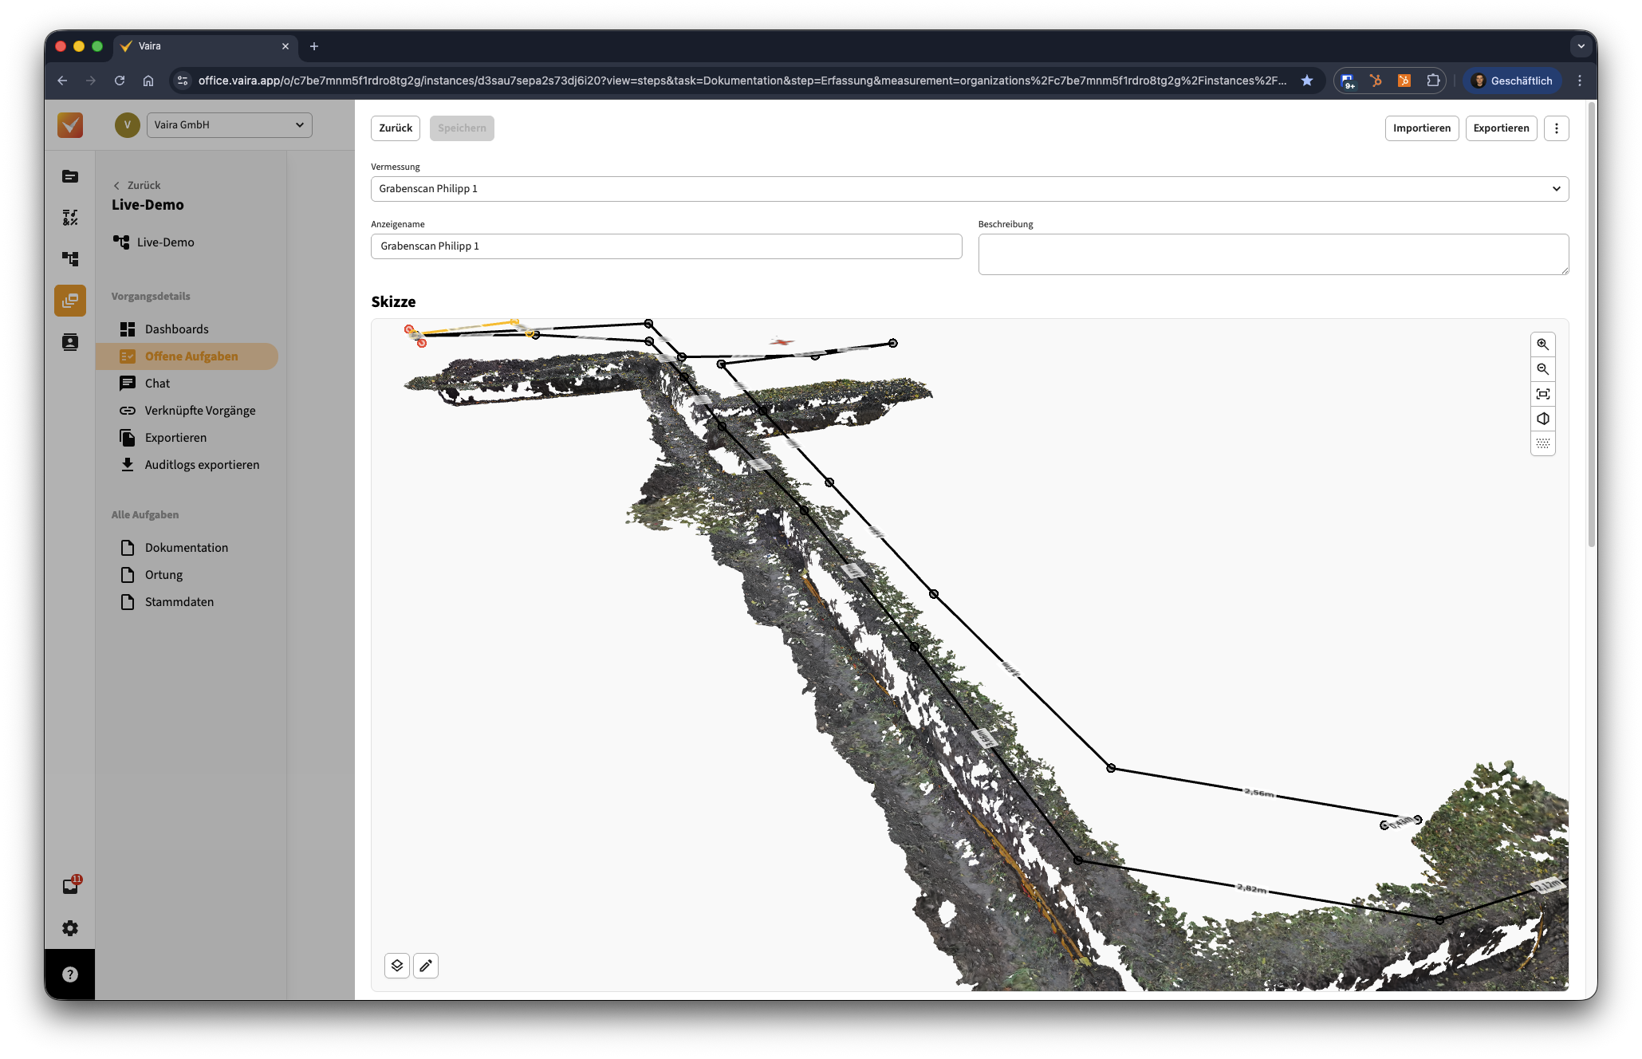The image size is (1642, 1059).
Task: Open the inbox with notification badge
Action: pos(70,887)
